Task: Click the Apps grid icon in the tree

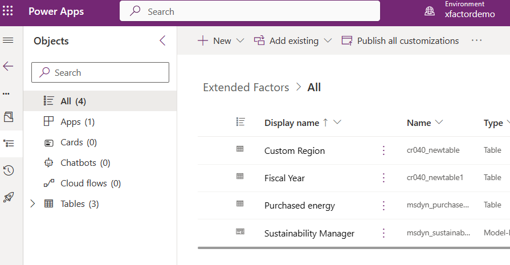Action: click(x=48, y=121)
